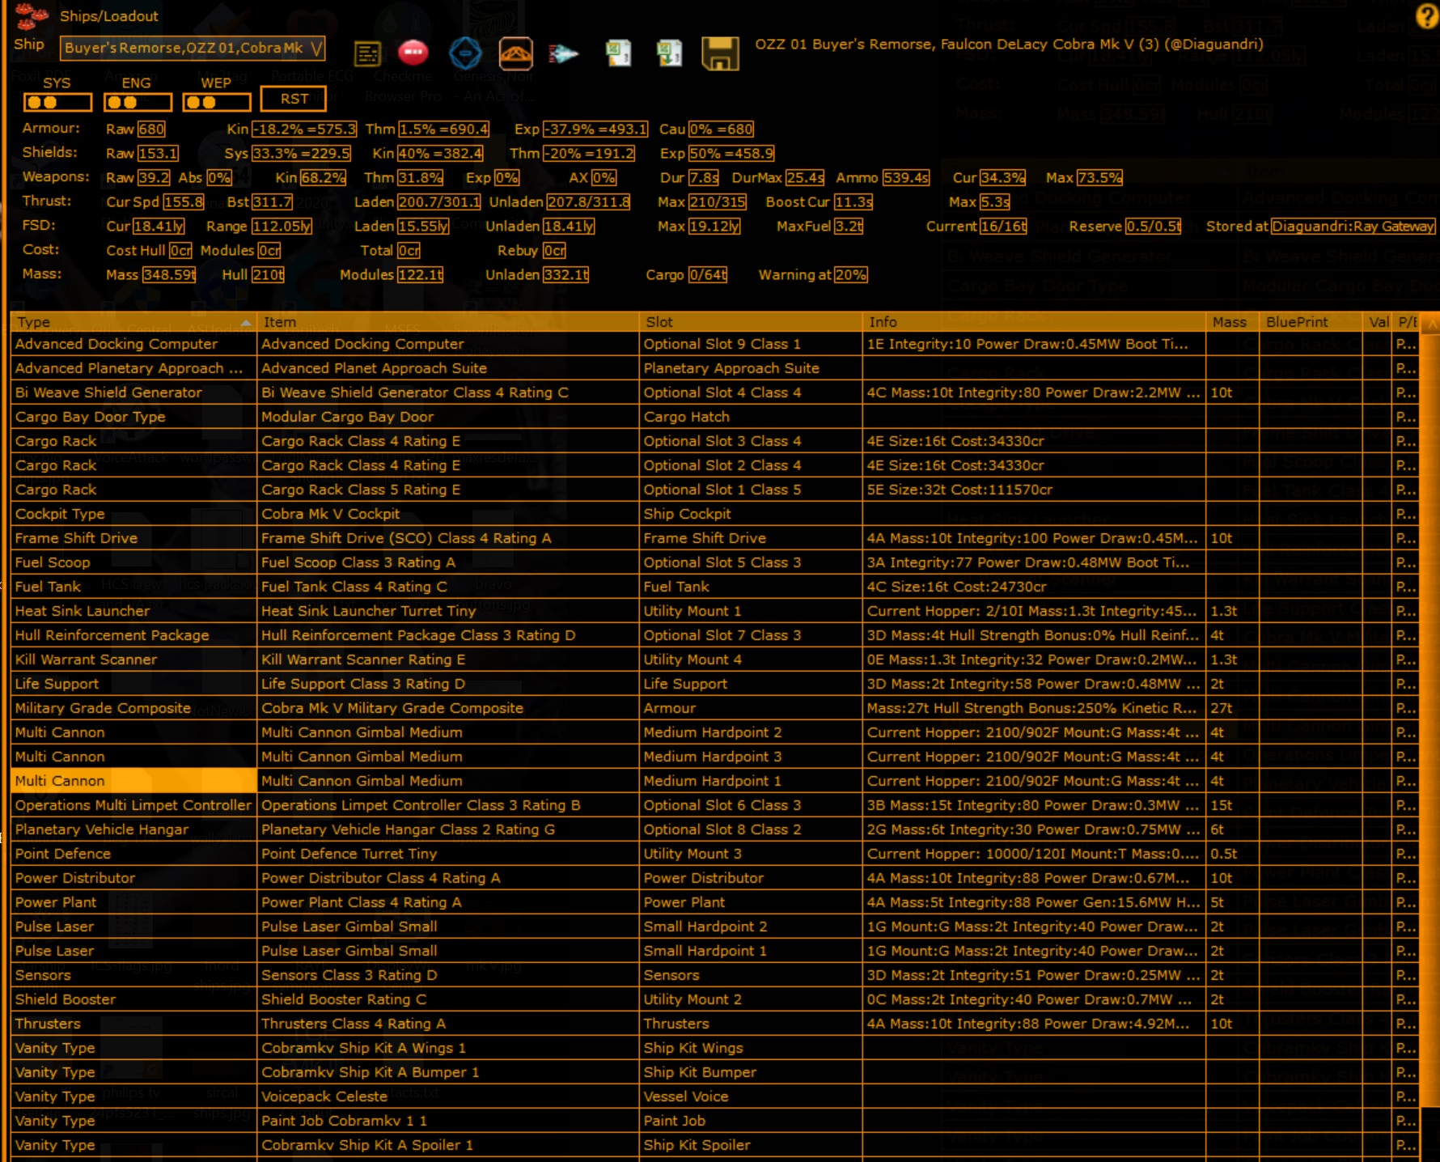
Task: Select Operations Multi Limpet Controller row
Action: [133, 805]
